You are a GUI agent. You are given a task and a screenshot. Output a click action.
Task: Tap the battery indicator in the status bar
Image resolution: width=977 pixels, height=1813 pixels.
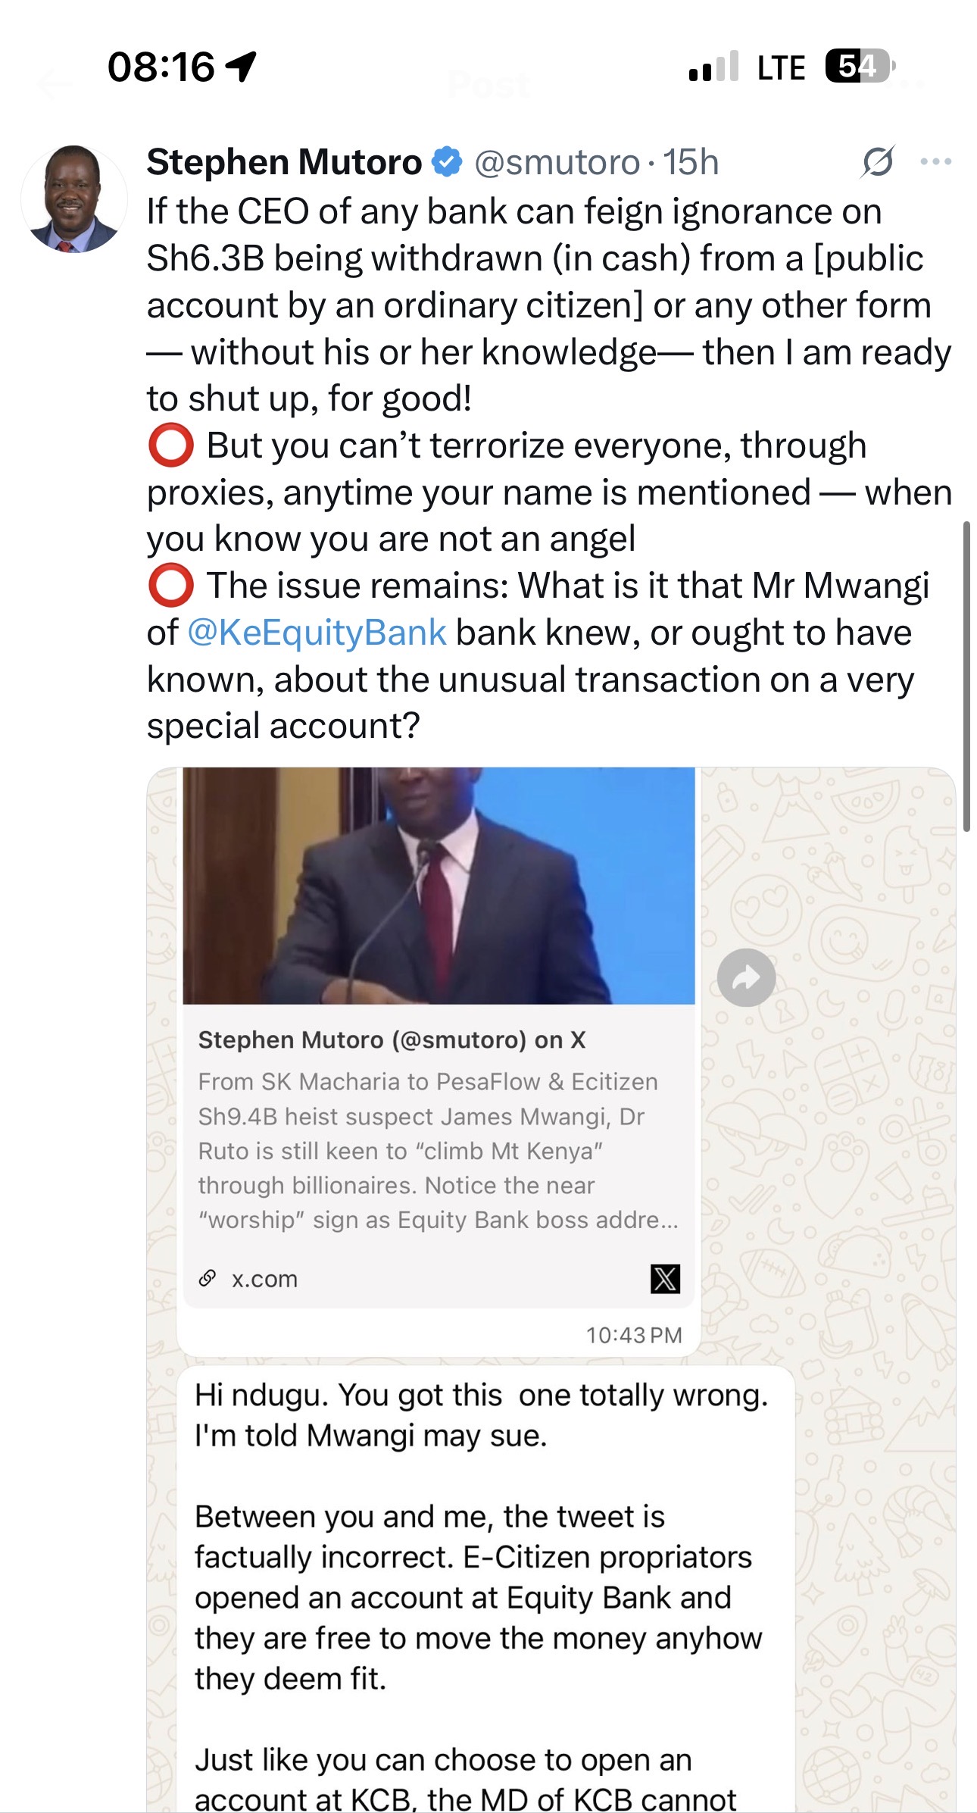point(861,66)
